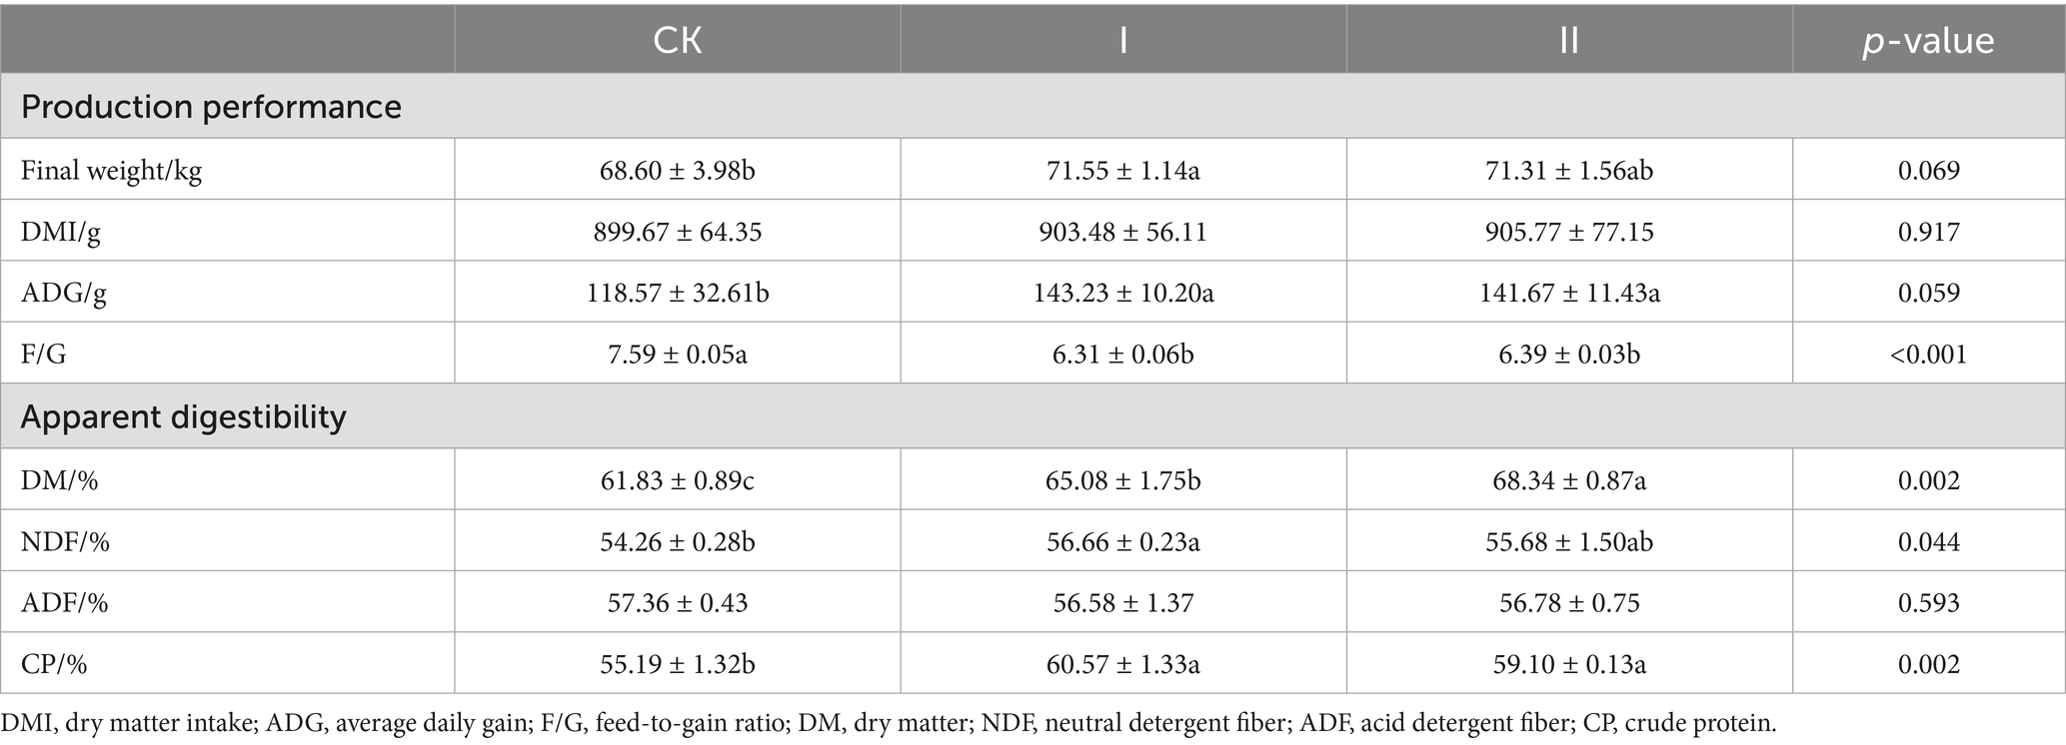Select the 143.23 ± 10.20a cell
The height and width of the screenshot is (745, 2066).
coord(1123,293)
